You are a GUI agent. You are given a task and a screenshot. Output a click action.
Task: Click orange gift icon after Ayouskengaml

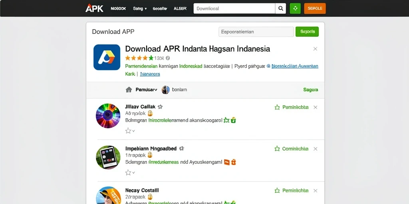click(x=233, y=162)
